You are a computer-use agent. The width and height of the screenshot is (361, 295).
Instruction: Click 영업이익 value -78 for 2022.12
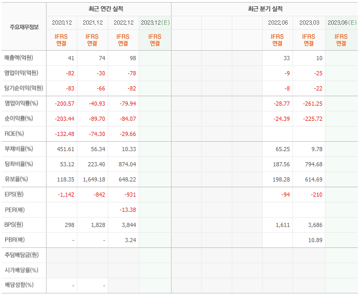point(132,73)
